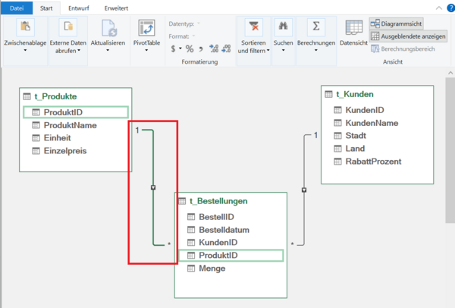Viewport: 455px width, 308px height.
Task: Click the Externe Daten abrufen icon
Action: pos(68,29)
